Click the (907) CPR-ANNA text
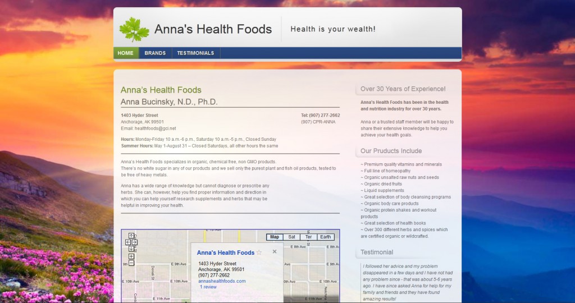This screenshot has height=303, width=575. (x=318, y=122)
